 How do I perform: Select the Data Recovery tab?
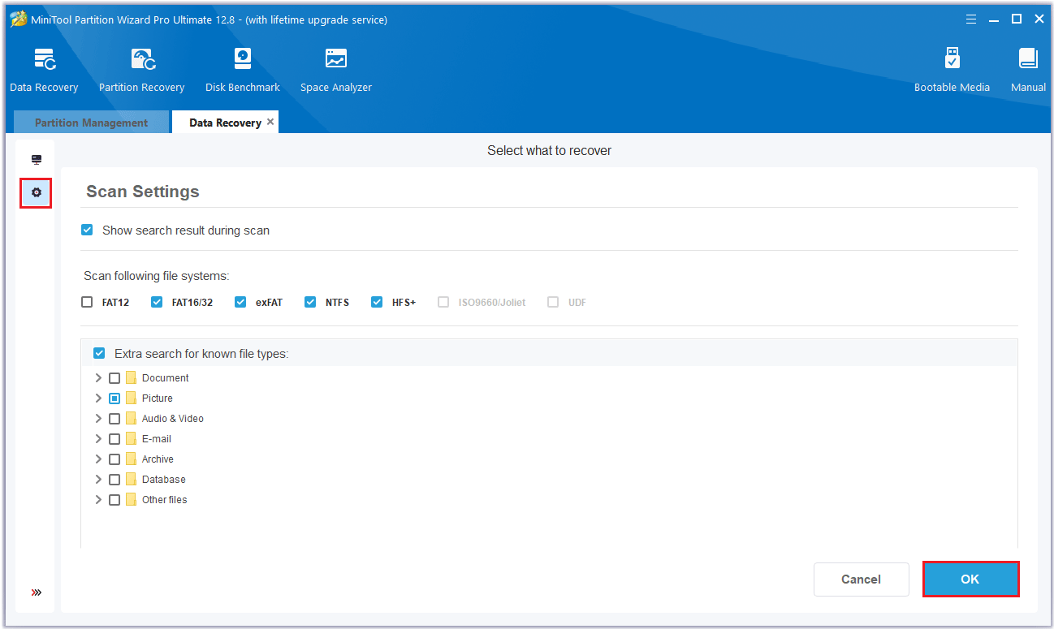tap(225, 123)
